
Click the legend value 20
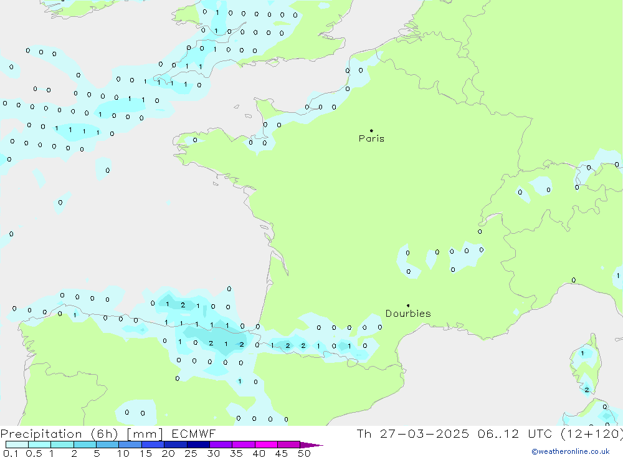(168, 453)
